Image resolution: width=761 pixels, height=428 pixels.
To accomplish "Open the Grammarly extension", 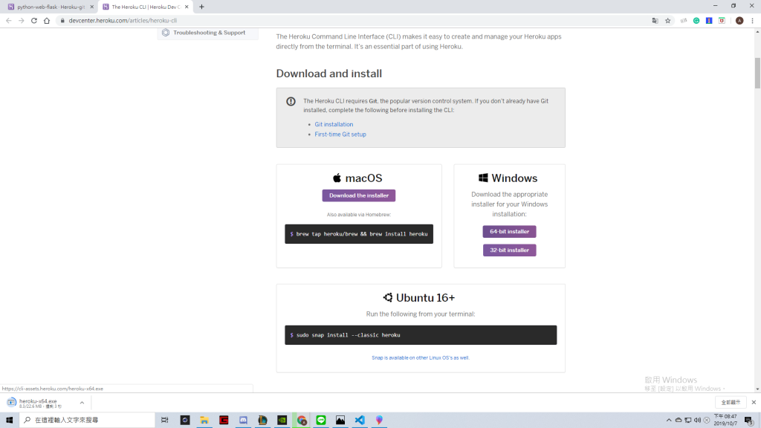I will [x=696, y=20].
